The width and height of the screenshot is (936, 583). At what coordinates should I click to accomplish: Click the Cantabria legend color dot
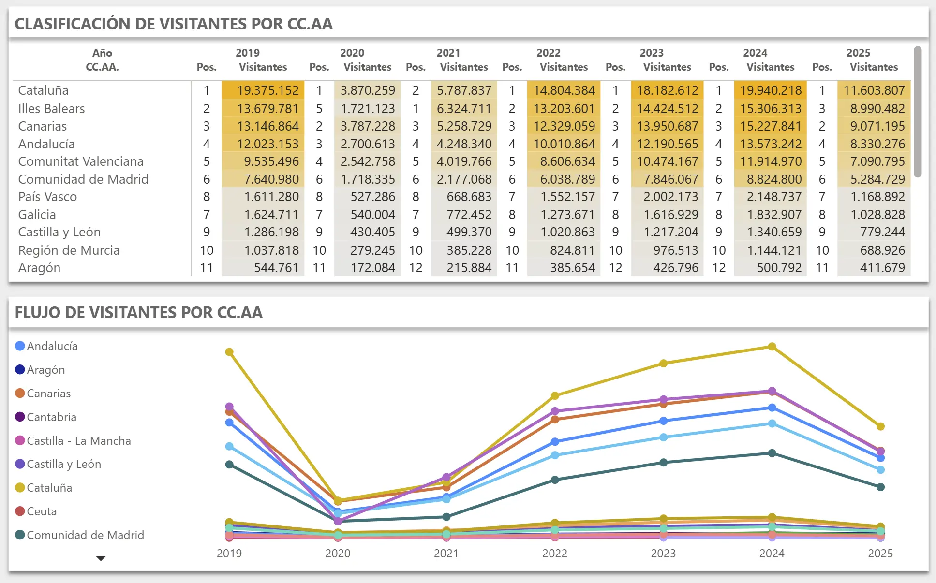pos(20,417)
